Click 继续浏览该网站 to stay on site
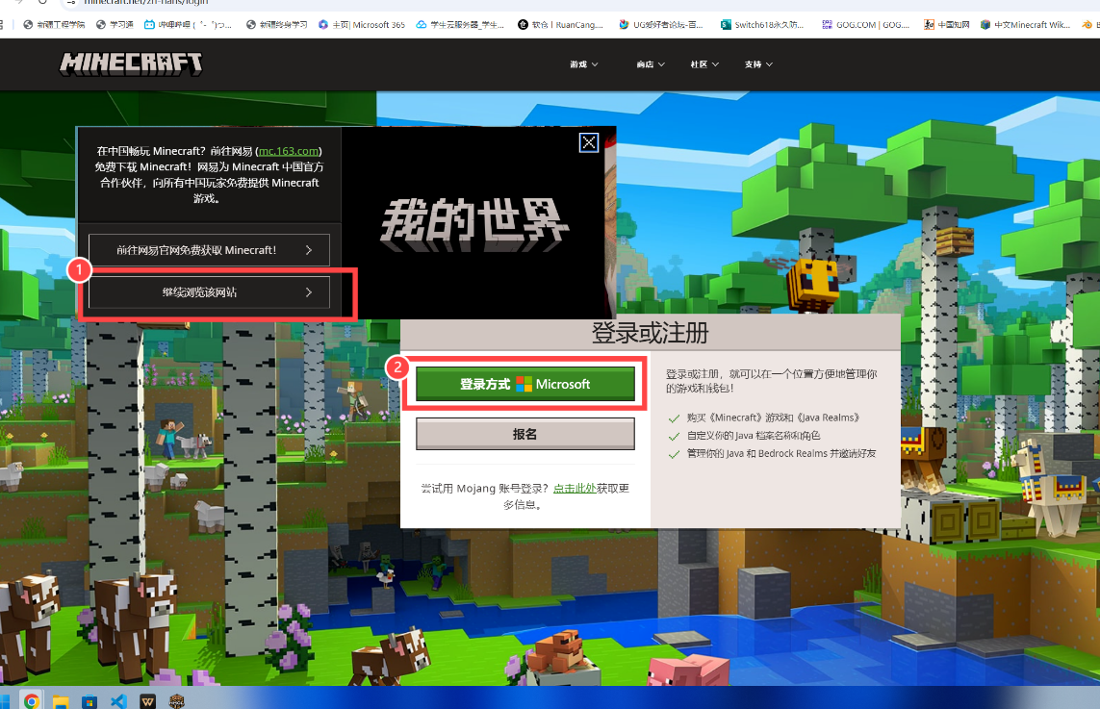 [x=209, y=292]
